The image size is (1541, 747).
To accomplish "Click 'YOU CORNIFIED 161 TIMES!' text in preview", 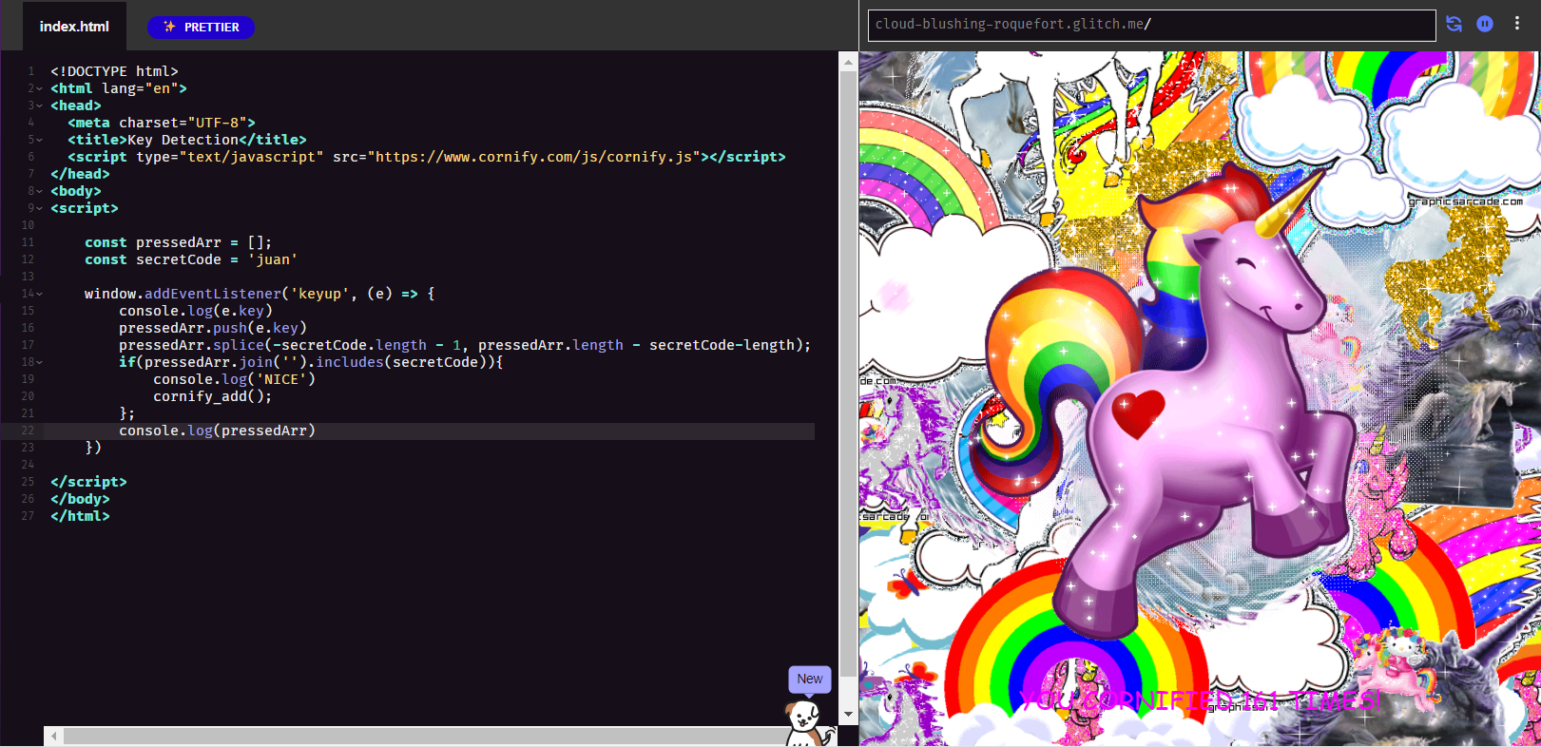I will coord(1200,701).
